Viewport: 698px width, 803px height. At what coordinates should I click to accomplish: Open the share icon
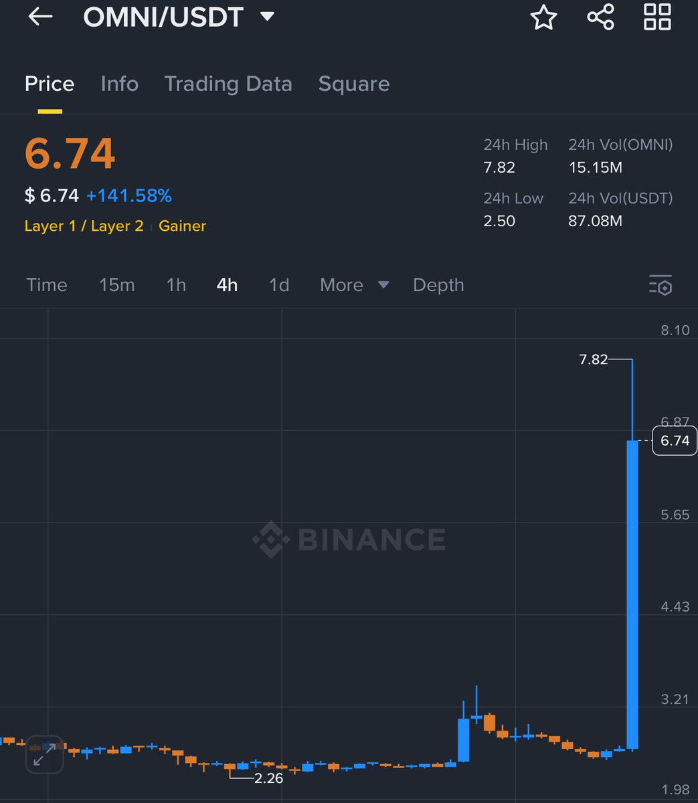[600, 17]
